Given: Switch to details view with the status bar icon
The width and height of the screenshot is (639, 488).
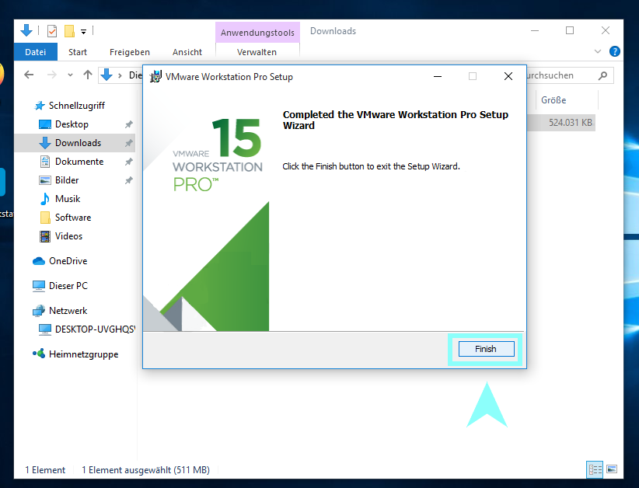Looking at the screenshot, I should point(595,469).
